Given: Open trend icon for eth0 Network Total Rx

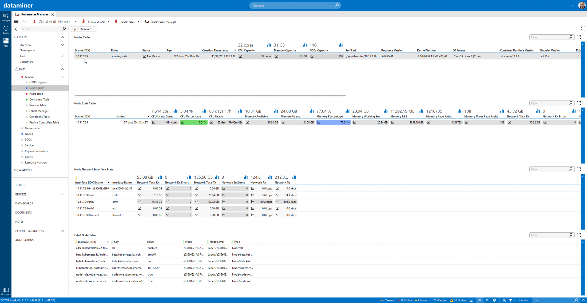Looking at the screenshot, I should tap(139, 202).
